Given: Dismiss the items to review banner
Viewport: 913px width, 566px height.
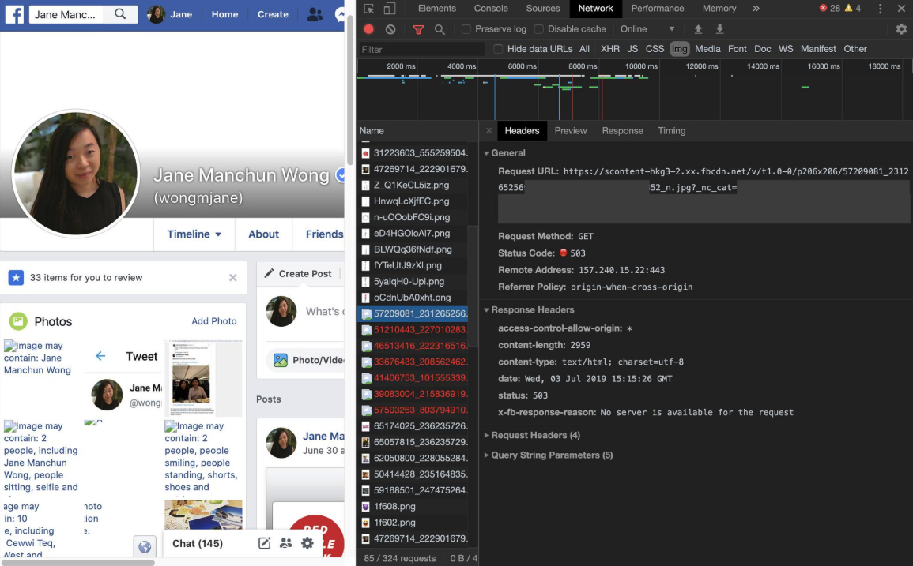Looking at the screenshot, I should [x=233, y=277].
